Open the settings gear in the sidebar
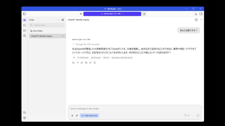Image resolution: width=225 pixels, height=126 pixels. coord(24,118)
